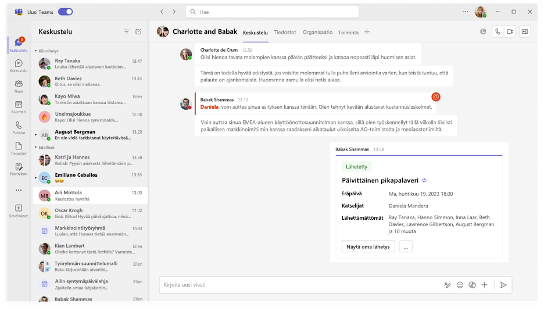Open the chat list filter icon
The width and height of the screenshot is (544, 311).
127,31
